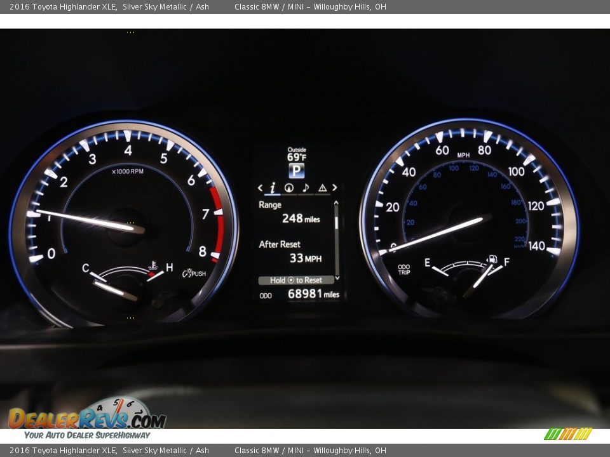This screenshot has height=457, width=610.
Task: Tap the Park 'P' gear indicator
Action: pos(297,171)
